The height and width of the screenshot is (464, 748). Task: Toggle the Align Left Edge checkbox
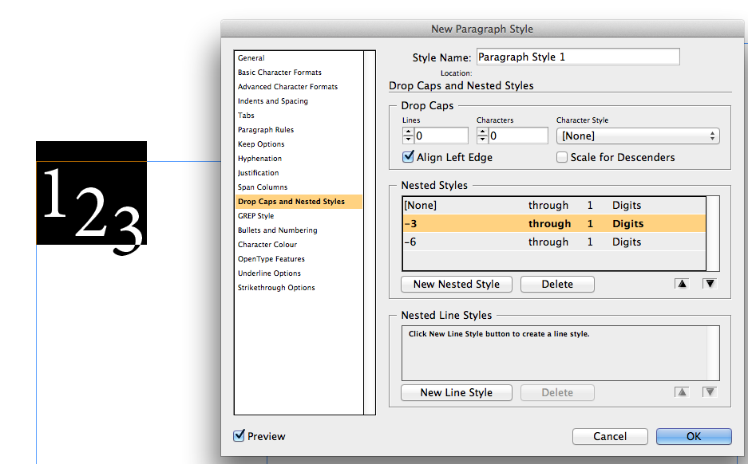point(409,157)
